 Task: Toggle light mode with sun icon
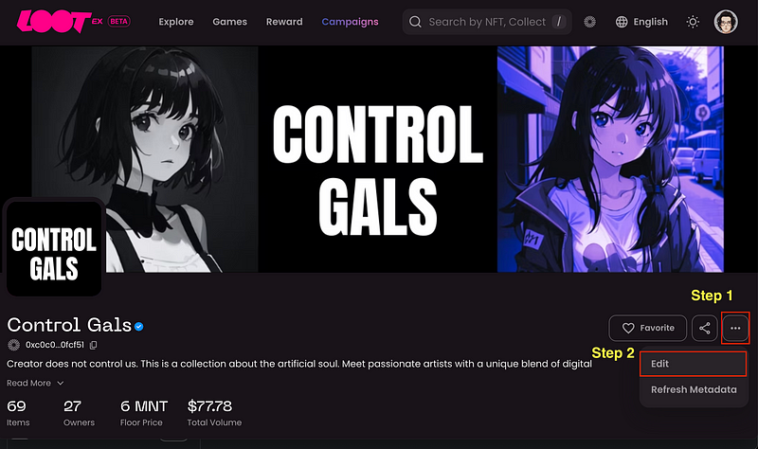(693, 22)
